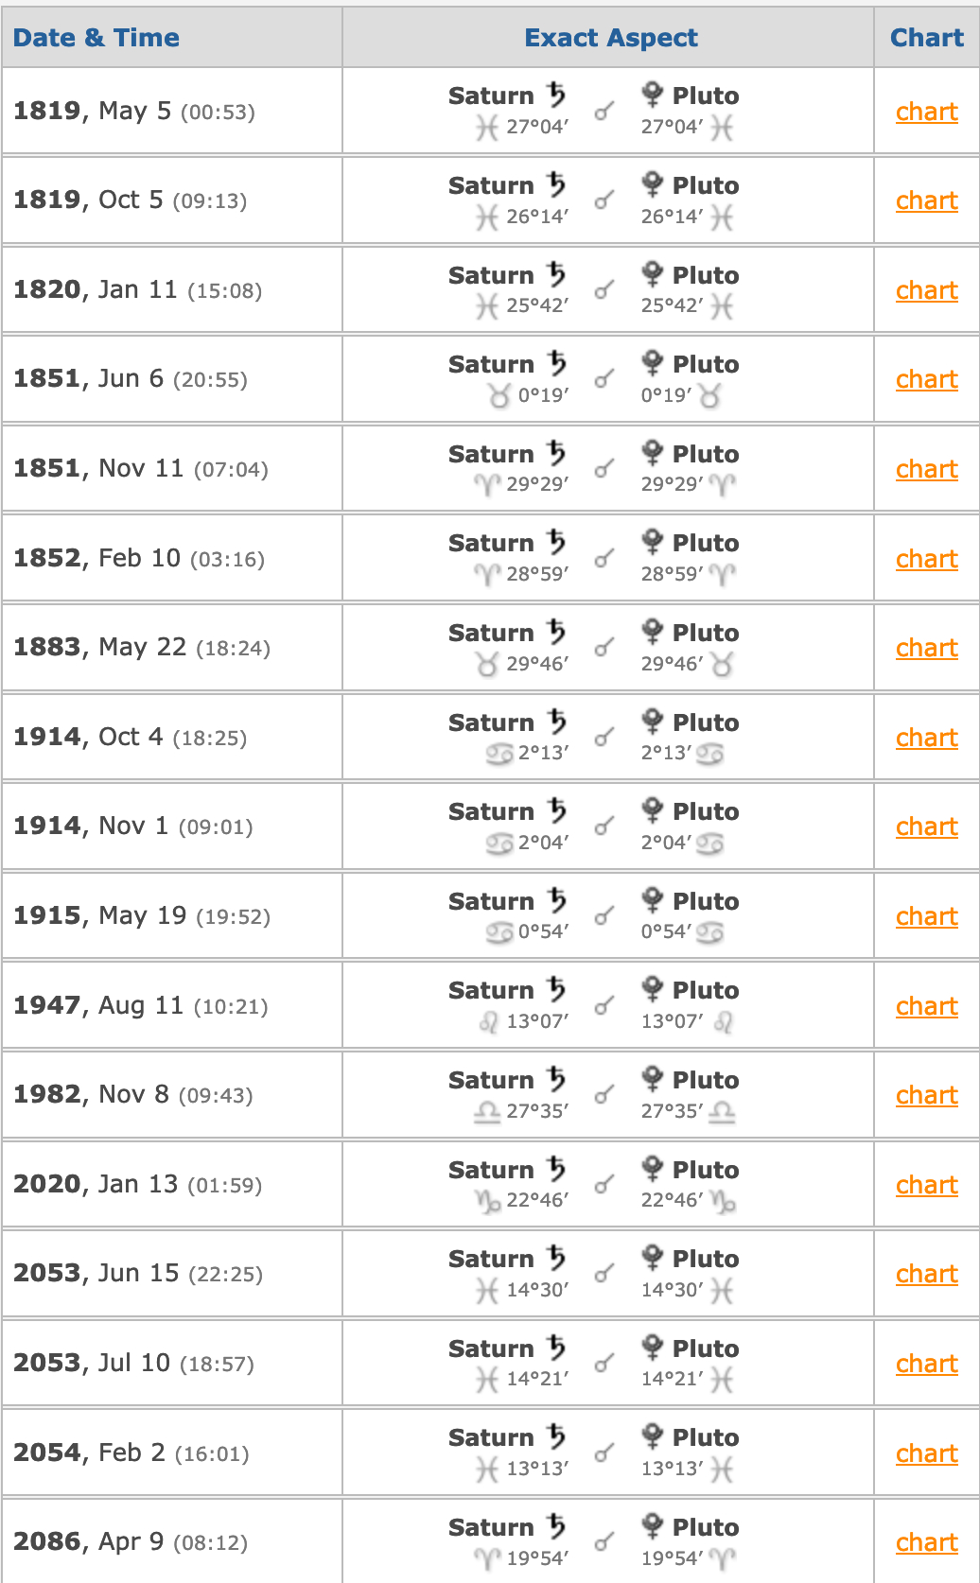Open the chart link for 1819 May 5

pyautogui.click(x=926, y=112)
